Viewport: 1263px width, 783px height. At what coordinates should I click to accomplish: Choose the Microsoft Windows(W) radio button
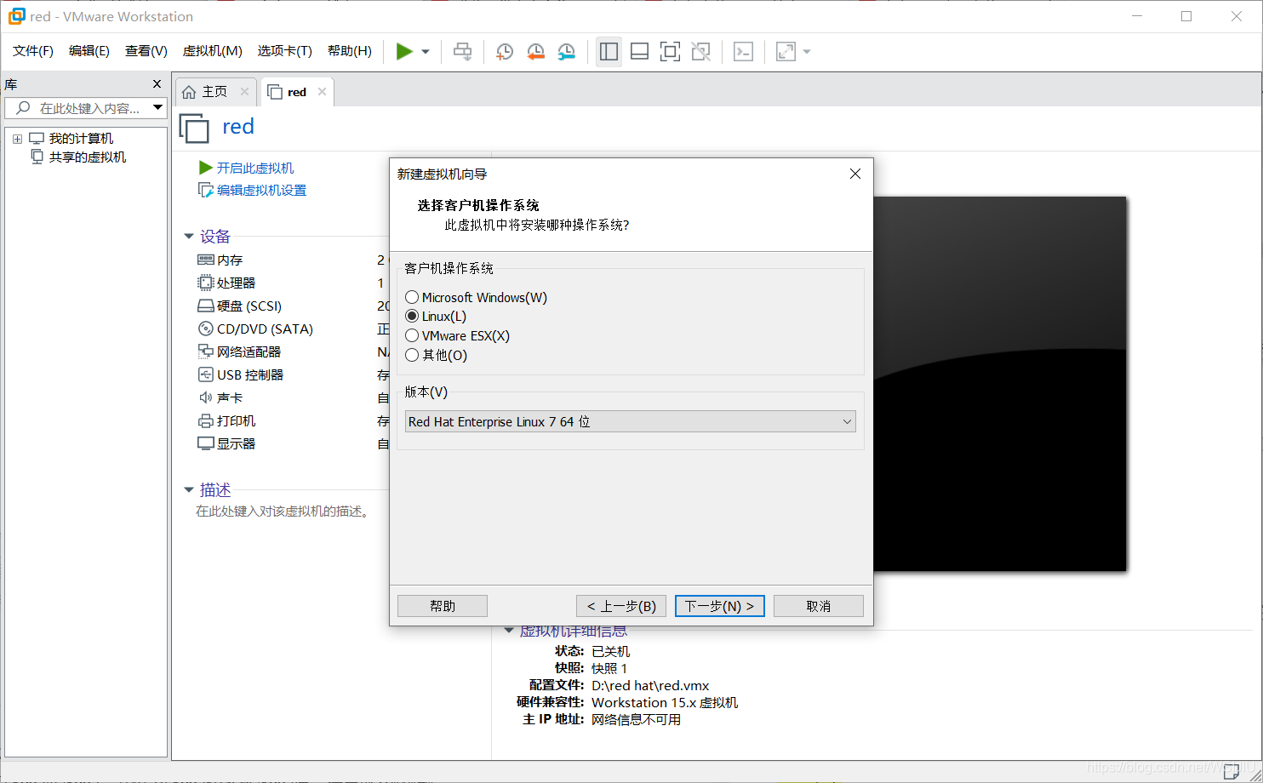point(412,297)
